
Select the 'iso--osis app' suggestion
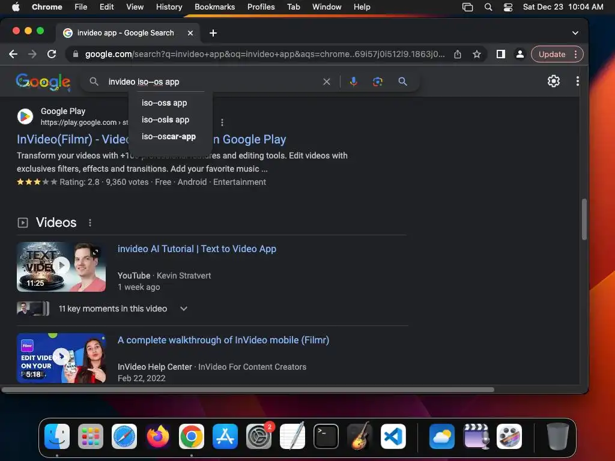point(165,119)
